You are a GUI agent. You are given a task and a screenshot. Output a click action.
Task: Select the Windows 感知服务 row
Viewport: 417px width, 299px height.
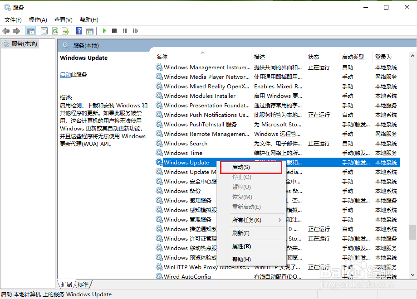[278, 201]
